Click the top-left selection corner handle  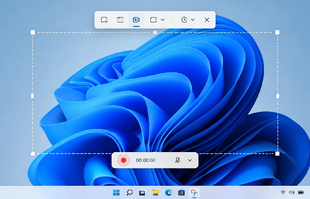(33, 32)
